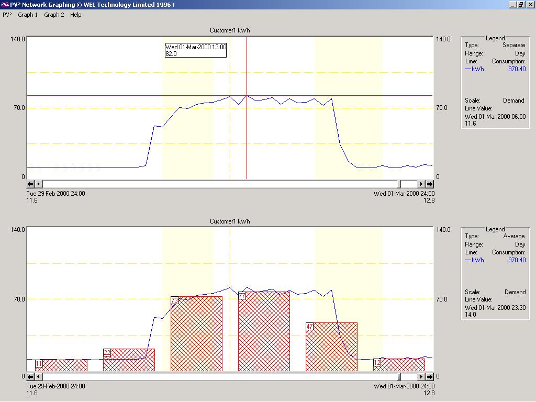Click the bar labeled 77
The height and width of the screenshot is (402, 536).
264,331
